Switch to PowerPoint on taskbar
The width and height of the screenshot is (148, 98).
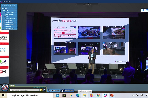pos(112,95)
